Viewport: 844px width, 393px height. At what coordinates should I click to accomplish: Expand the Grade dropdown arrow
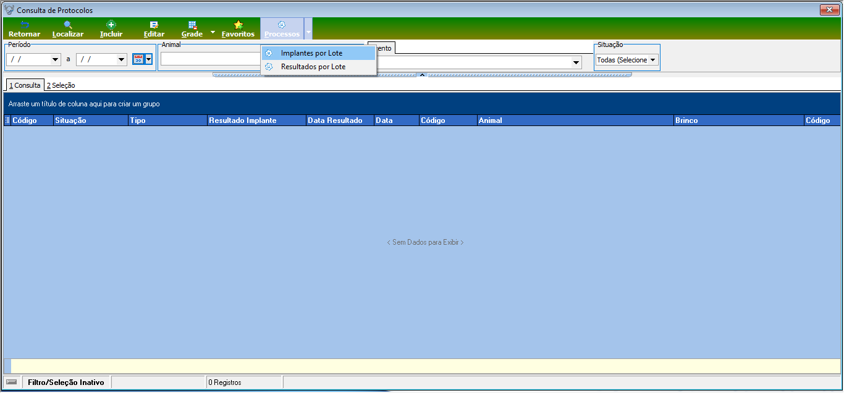click(213, 31)
